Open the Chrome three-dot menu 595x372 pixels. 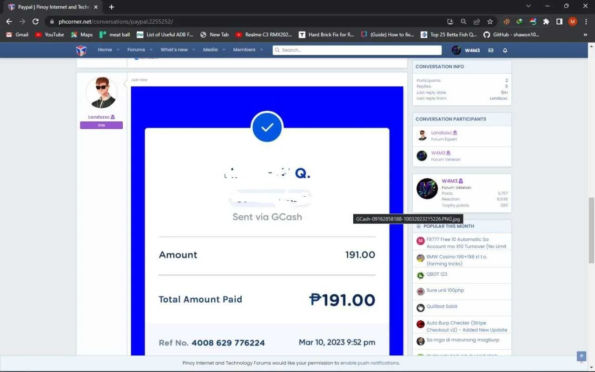pos(586,21)
